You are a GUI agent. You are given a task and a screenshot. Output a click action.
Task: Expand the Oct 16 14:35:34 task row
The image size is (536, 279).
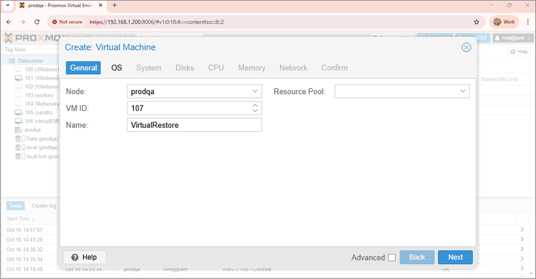pyautogui.click(x=522, y=259)
